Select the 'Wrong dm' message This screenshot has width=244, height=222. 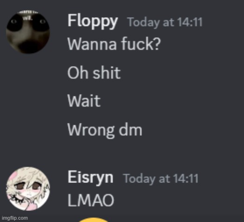pos(105,130)
